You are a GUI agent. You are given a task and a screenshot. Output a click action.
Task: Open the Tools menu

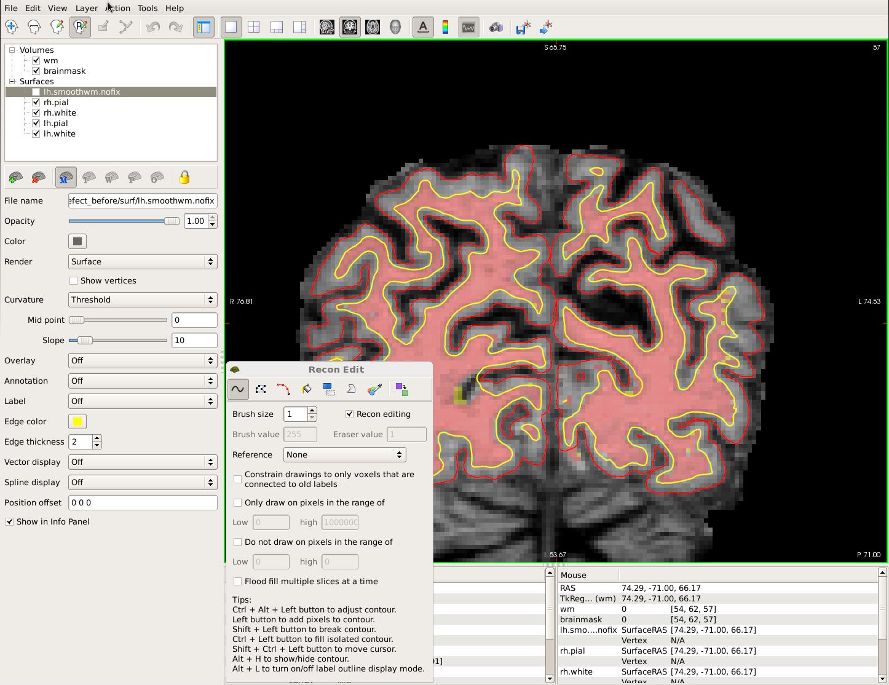[147, 8]
